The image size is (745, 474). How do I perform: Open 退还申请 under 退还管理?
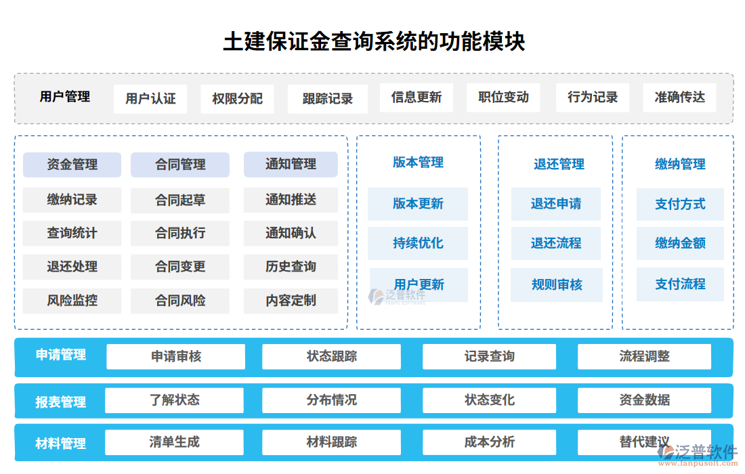pyautogui.click(x=556, y=204)
